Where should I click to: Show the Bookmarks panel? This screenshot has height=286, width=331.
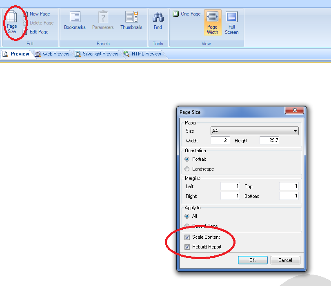coord(75,21)
